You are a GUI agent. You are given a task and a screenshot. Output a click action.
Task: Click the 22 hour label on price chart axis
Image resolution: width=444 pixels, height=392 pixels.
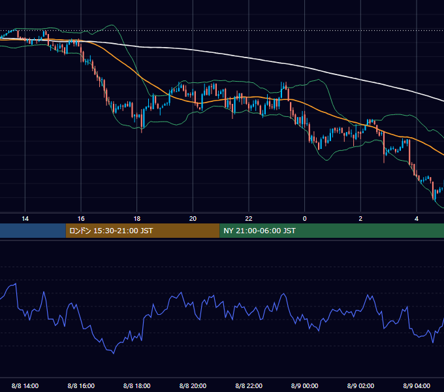(249, 219)
